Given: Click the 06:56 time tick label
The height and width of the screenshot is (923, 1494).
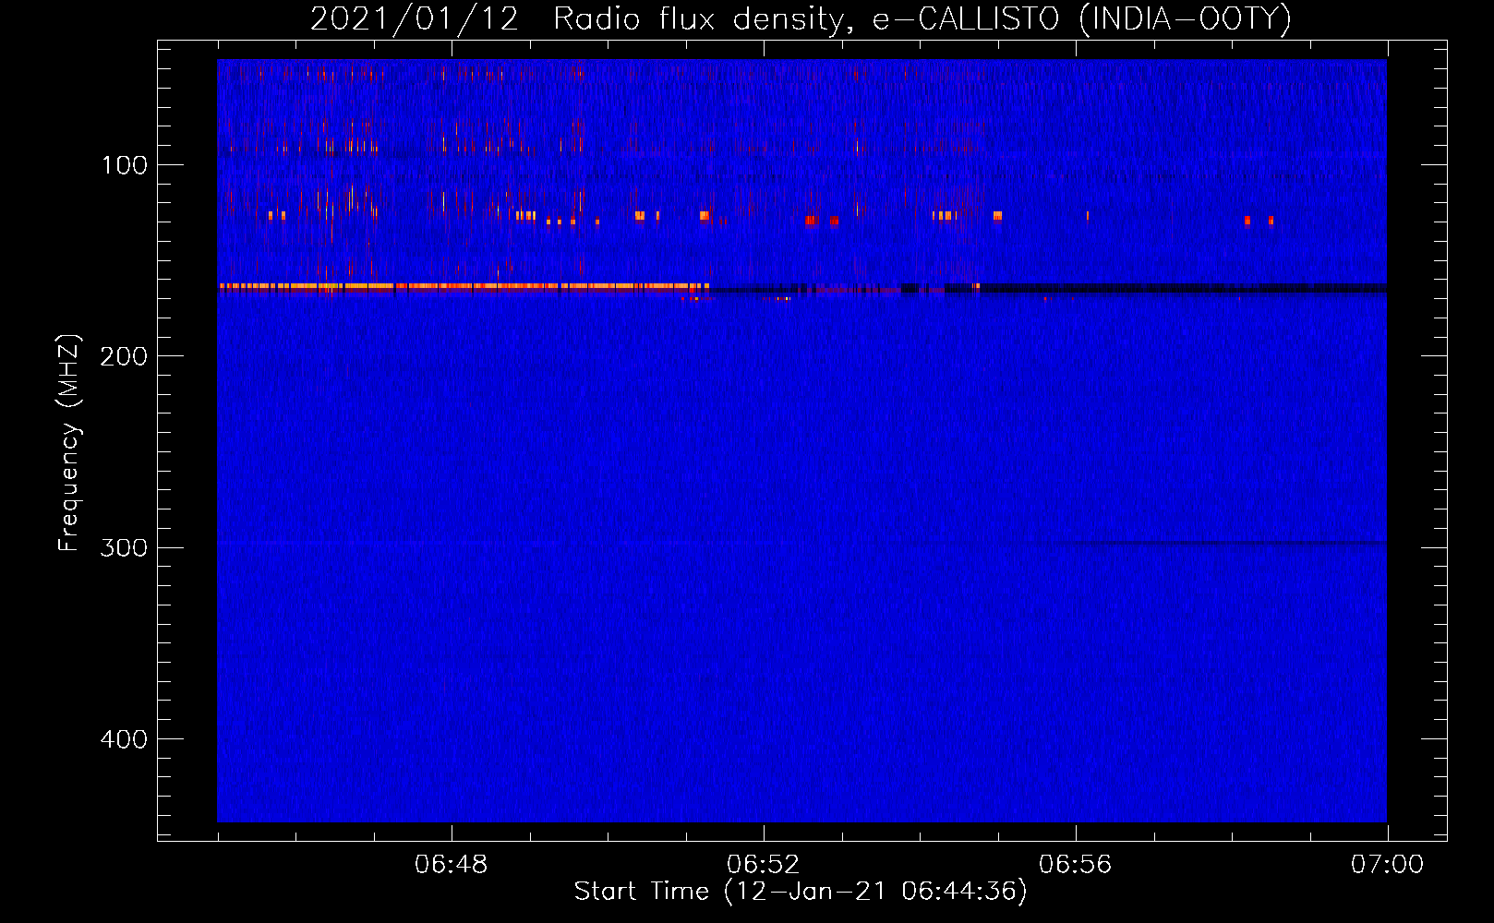Looking at the screenshot, I should click(x=1076, y=865).
